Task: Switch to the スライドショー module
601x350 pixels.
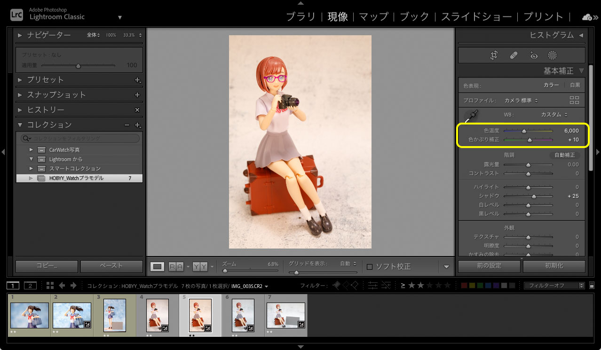Action: [476, 17]
